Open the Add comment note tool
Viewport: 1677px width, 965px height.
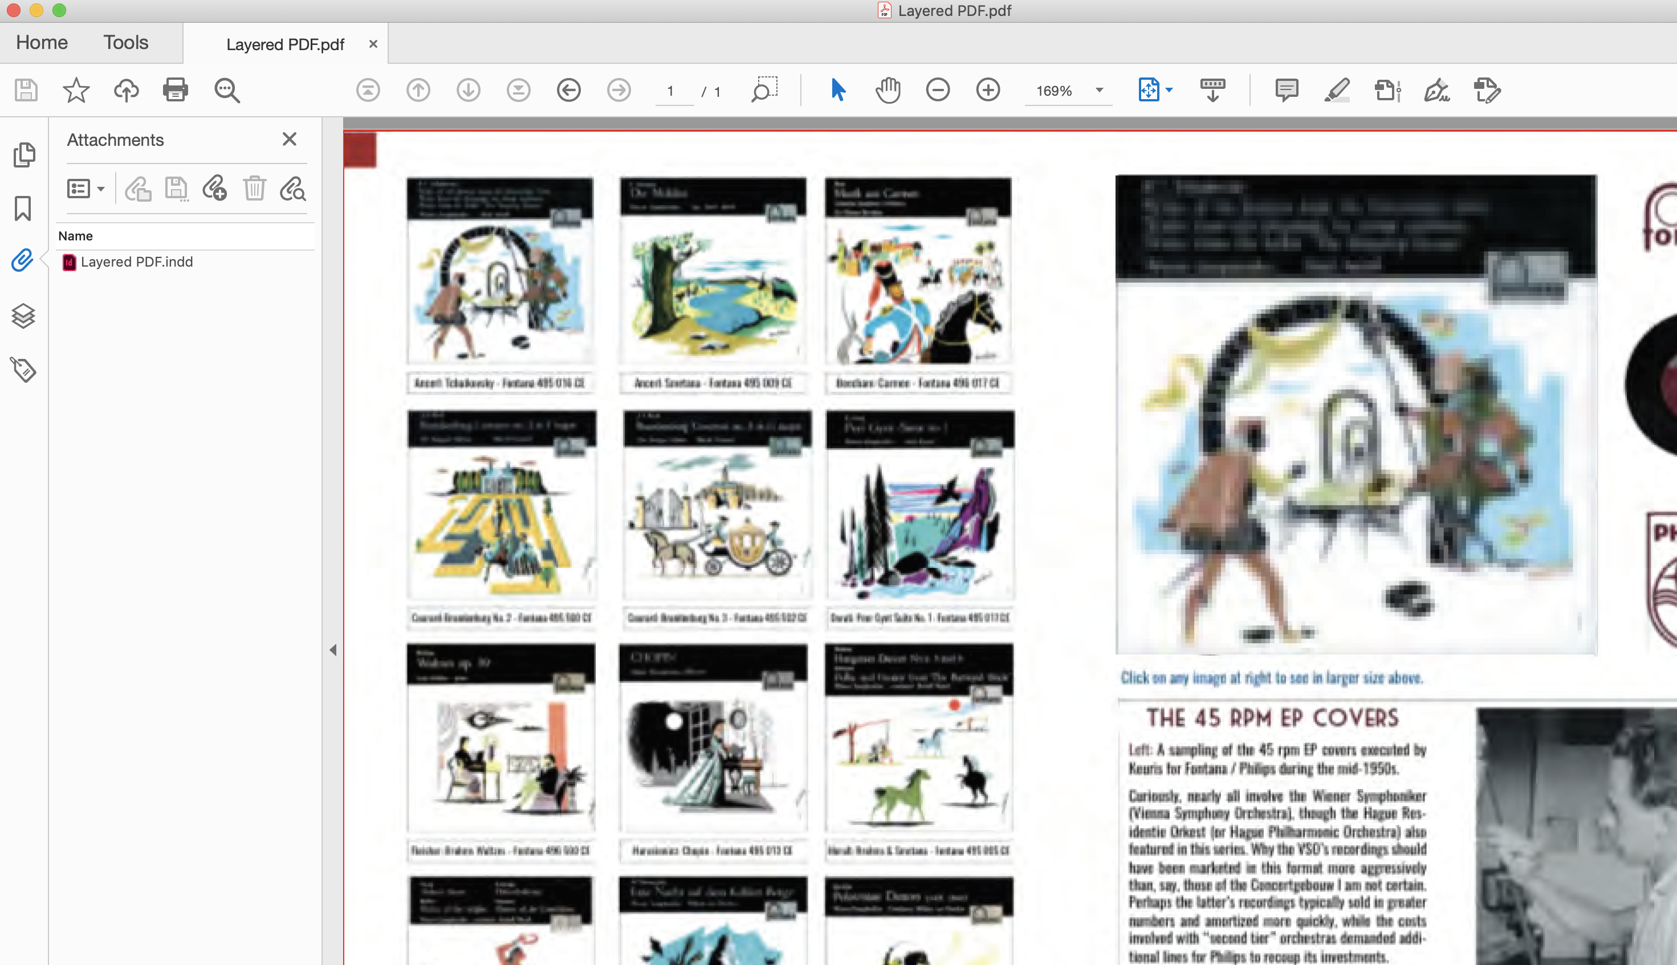coord(1286,89)
